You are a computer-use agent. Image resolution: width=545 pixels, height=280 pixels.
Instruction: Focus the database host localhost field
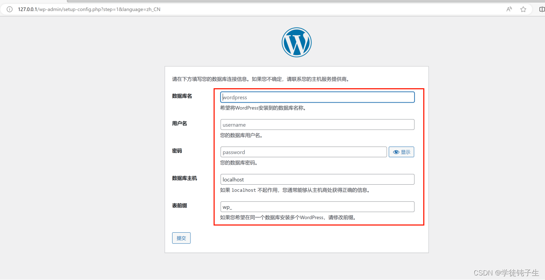click(x=318, y=179)
